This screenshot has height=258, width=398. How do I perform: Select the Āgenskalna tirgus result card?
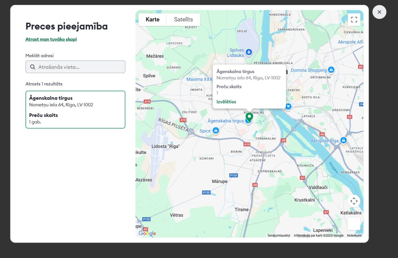tap(75, 109)
